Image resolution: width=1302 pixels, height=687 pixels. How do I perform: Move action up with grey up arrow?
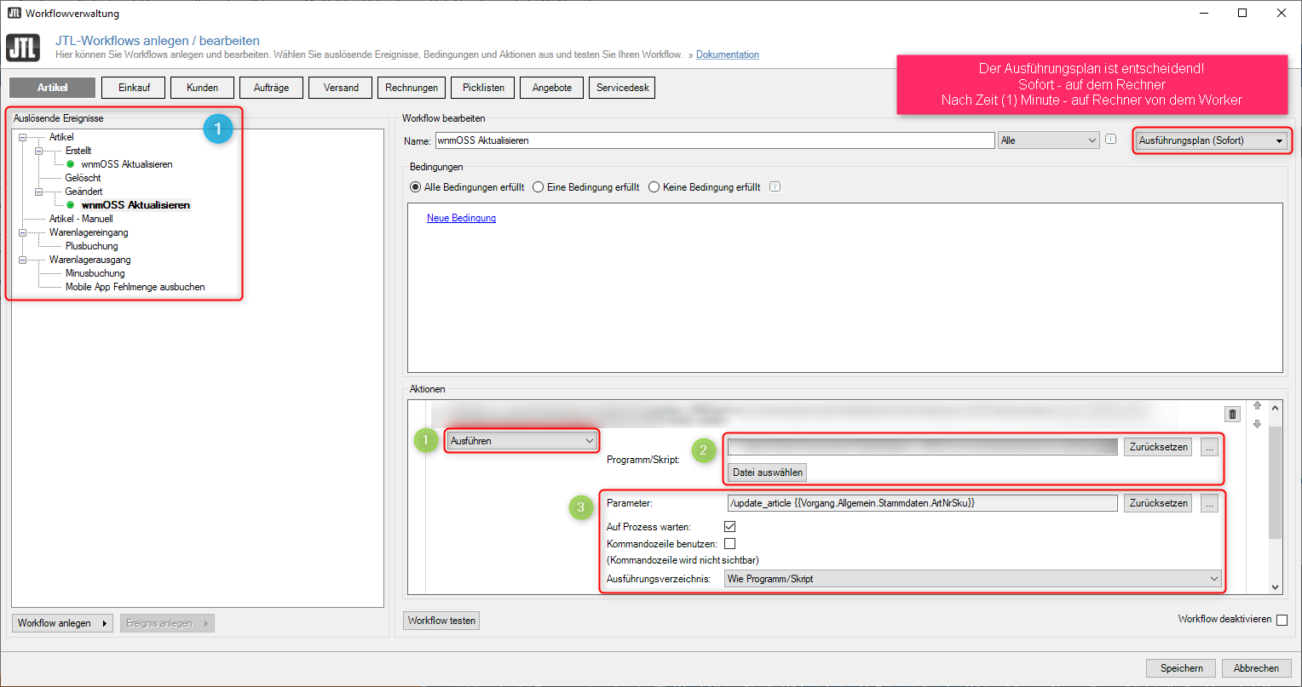(1257, 406)
